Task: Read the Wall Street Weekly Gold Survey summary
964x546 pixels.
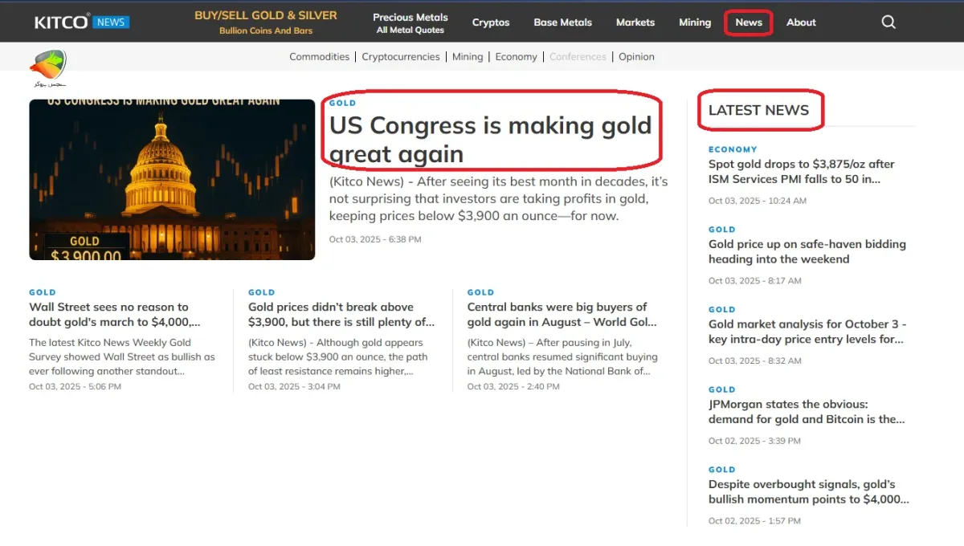Action: [122, 357]
